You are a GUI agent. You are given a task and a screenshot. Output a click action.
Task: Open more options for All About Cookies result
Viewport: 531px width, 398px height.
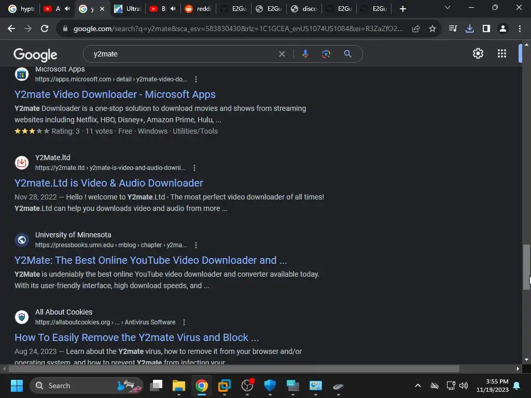(x=184, y=322)
